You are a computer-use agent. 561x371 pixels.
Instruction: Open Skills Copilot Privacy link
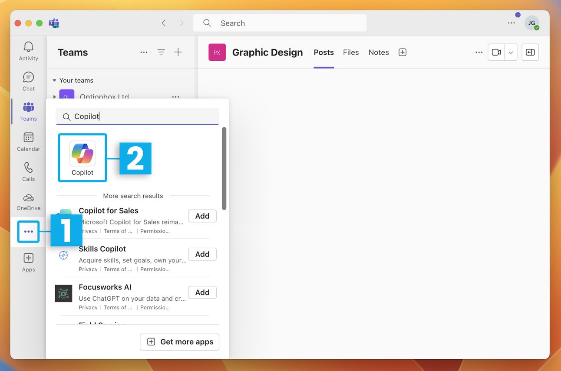[88, 269]
